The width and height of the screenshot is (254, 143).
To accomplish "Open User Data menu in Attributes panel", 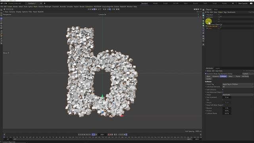I will pyautogui.click(x=219, y=71).
